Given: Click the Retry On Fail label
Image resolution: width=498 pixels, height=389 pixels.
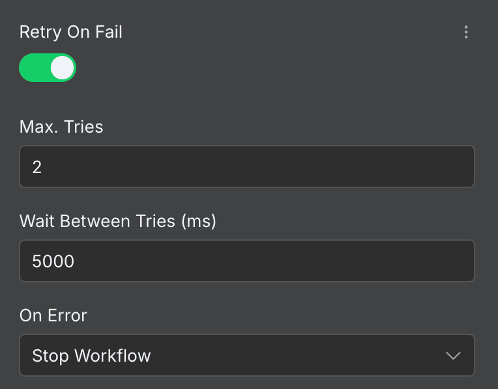Looking at the screenshot, I should [71, 32].
